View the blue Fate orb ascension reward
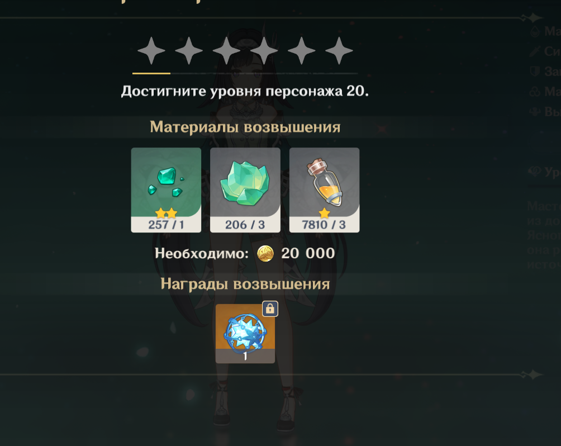Viewport: 561px width, 446px height. click(245, 334)
